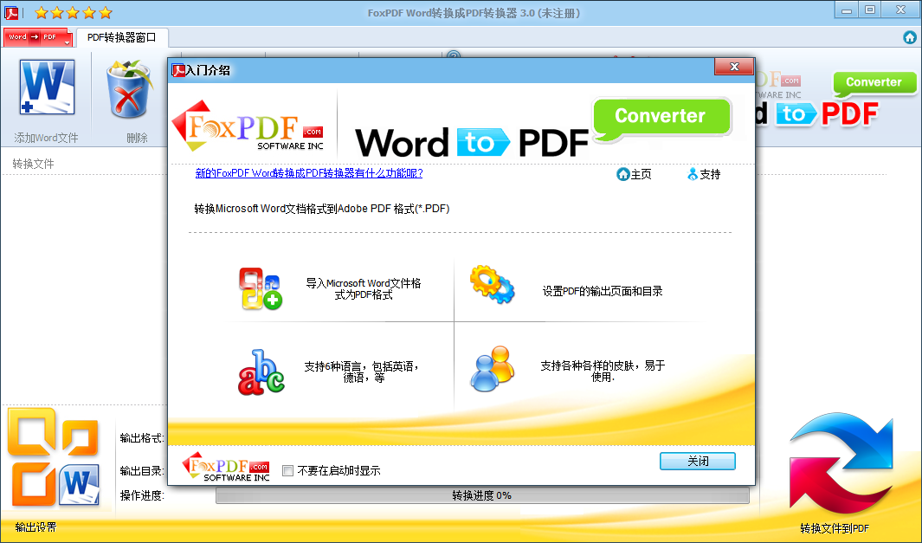Click the FoxPDF logo in dialog header

coord(248,126)
